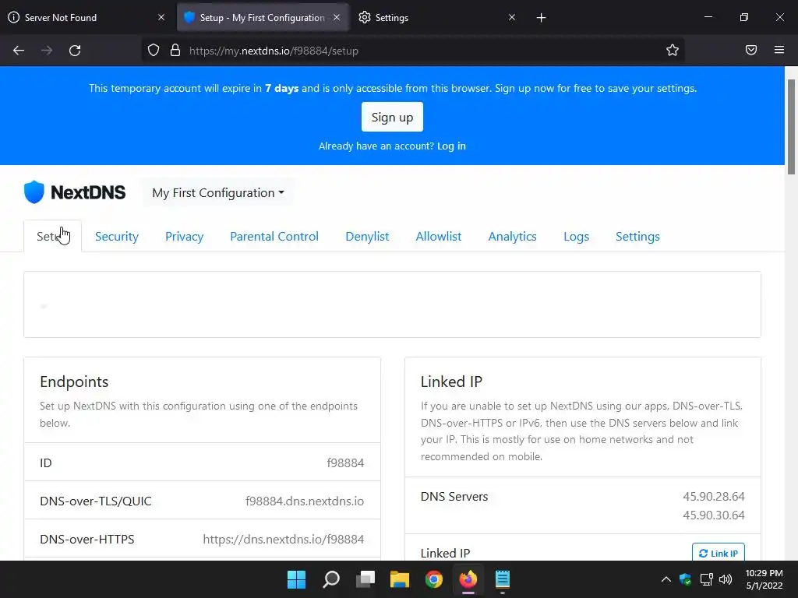Close the Server Not Found tab

point(161,17)
